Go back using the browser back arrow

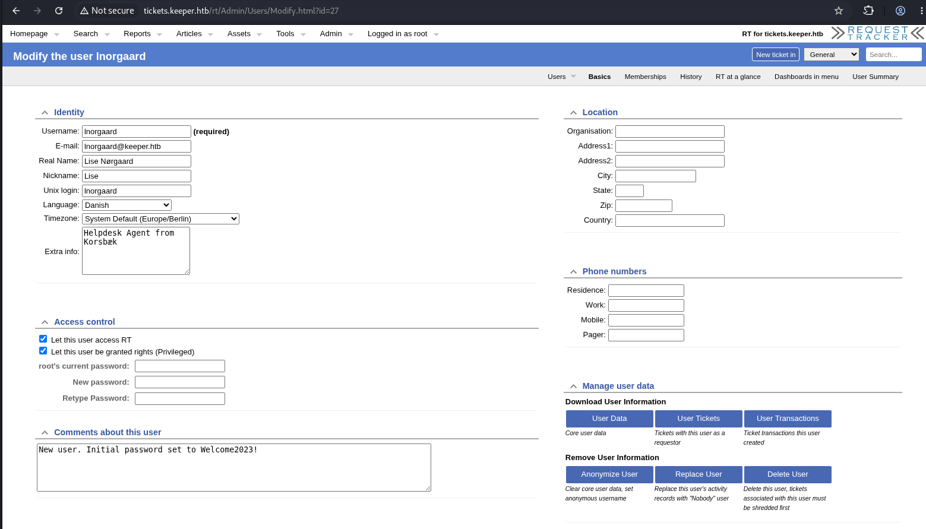(16, 11)
